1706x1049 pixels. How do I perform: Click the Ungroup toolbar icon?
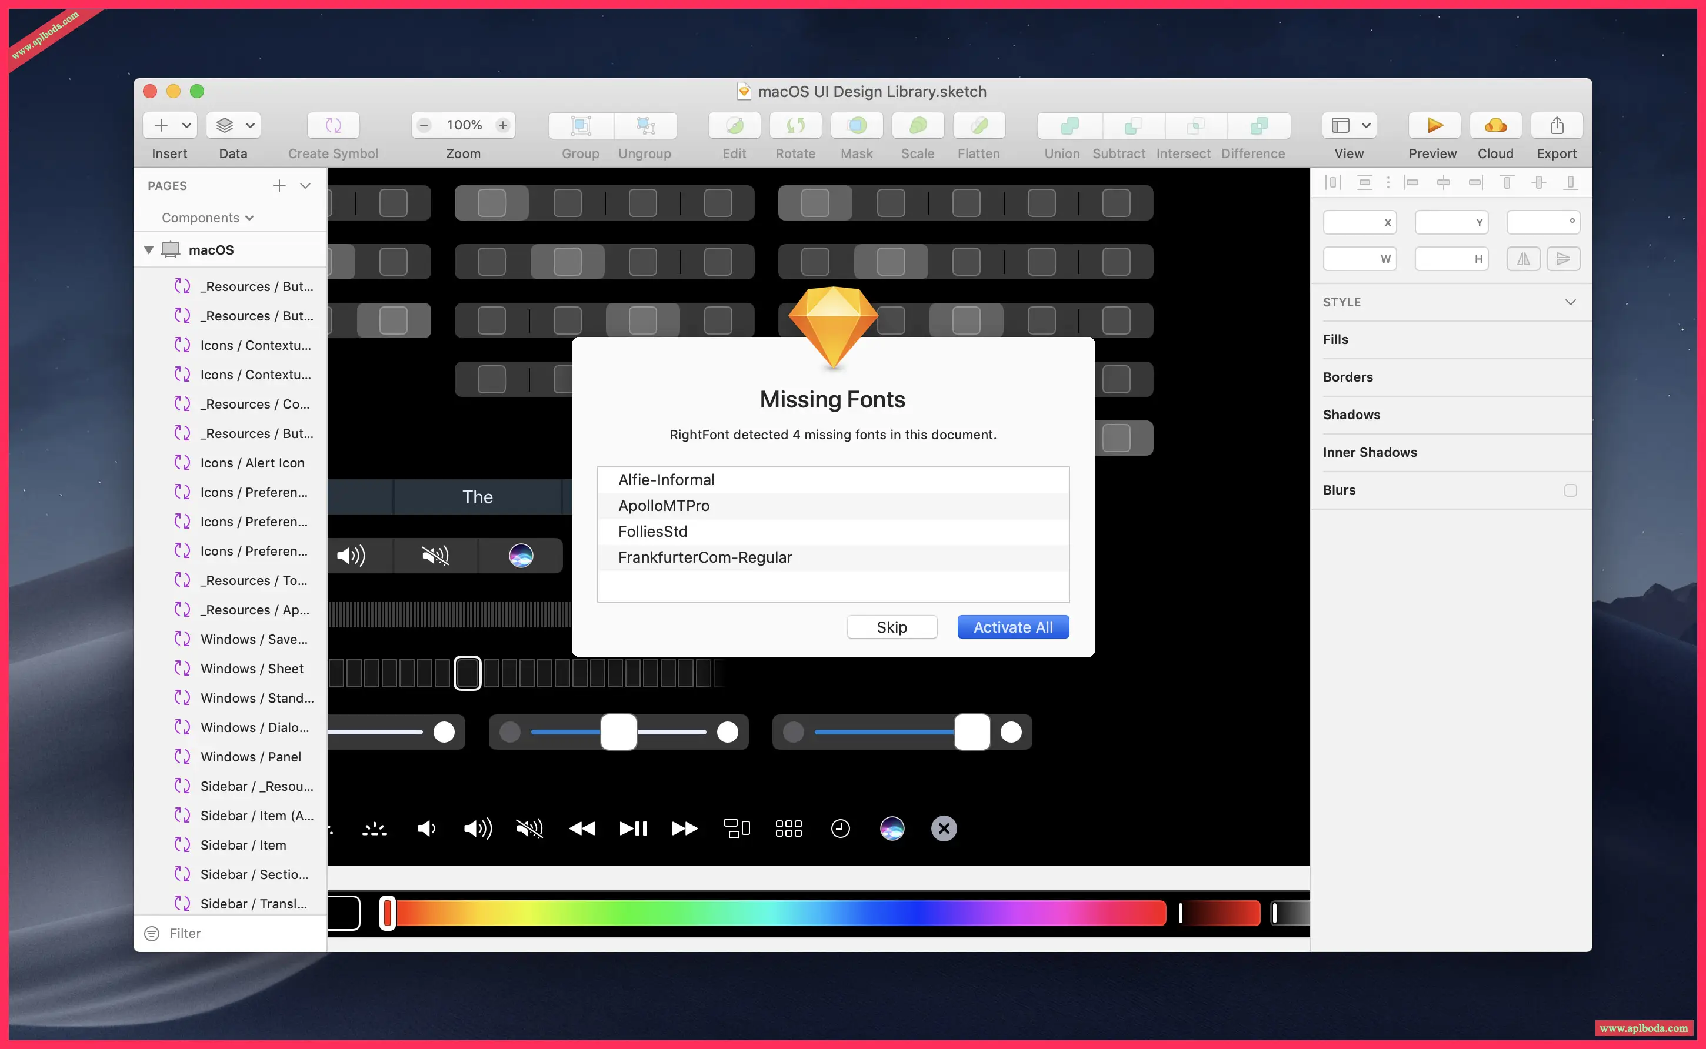point(645,126)
